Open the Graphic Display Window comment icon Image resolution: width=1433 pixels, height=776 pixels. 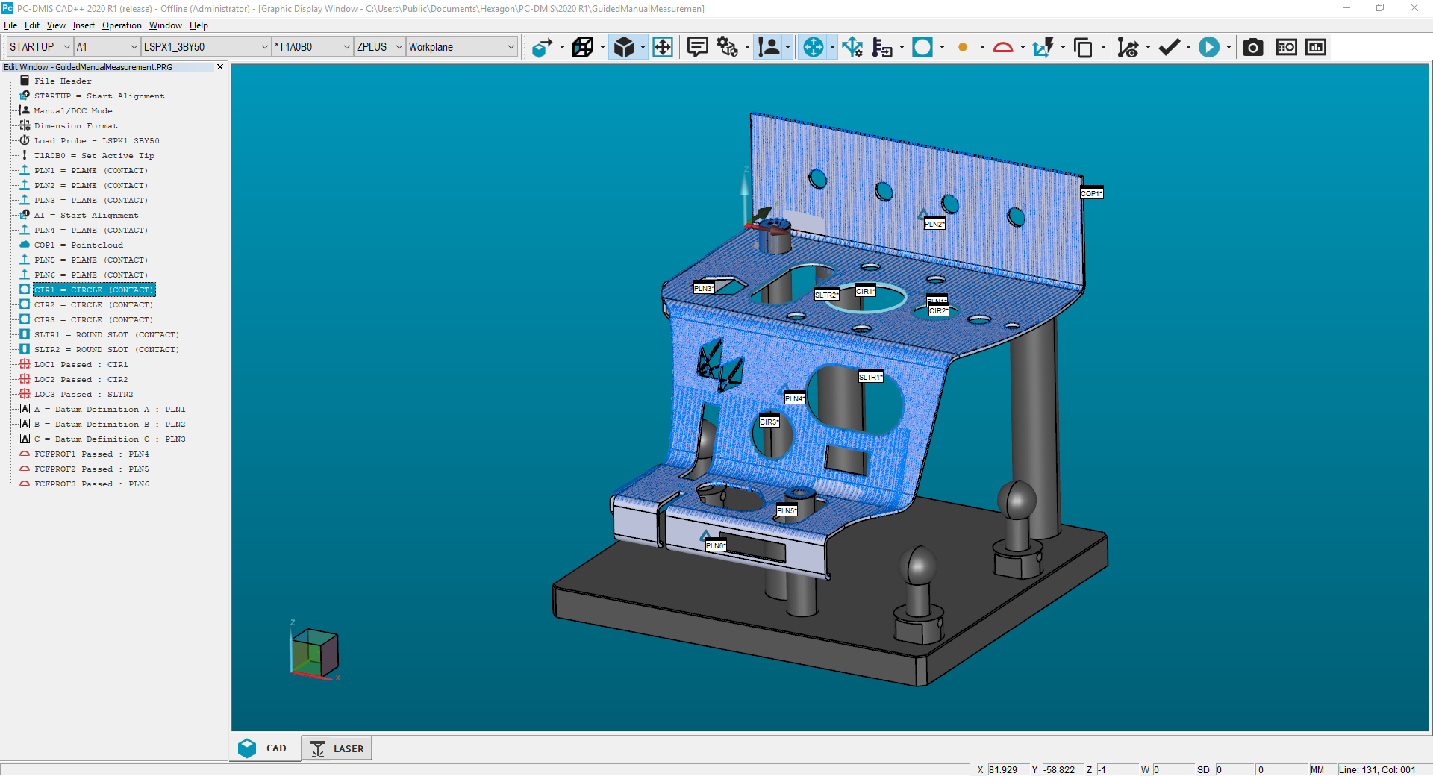click(x=696, y=46)
